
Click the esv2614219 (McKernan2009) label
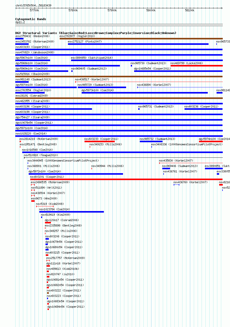(39, 139)
